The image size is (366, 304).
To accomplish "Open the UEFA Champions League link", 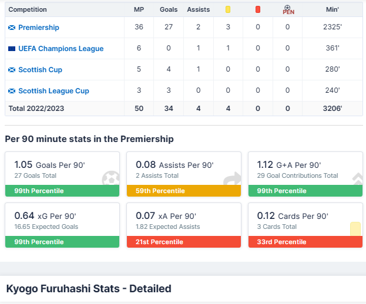I will point(61,49).
